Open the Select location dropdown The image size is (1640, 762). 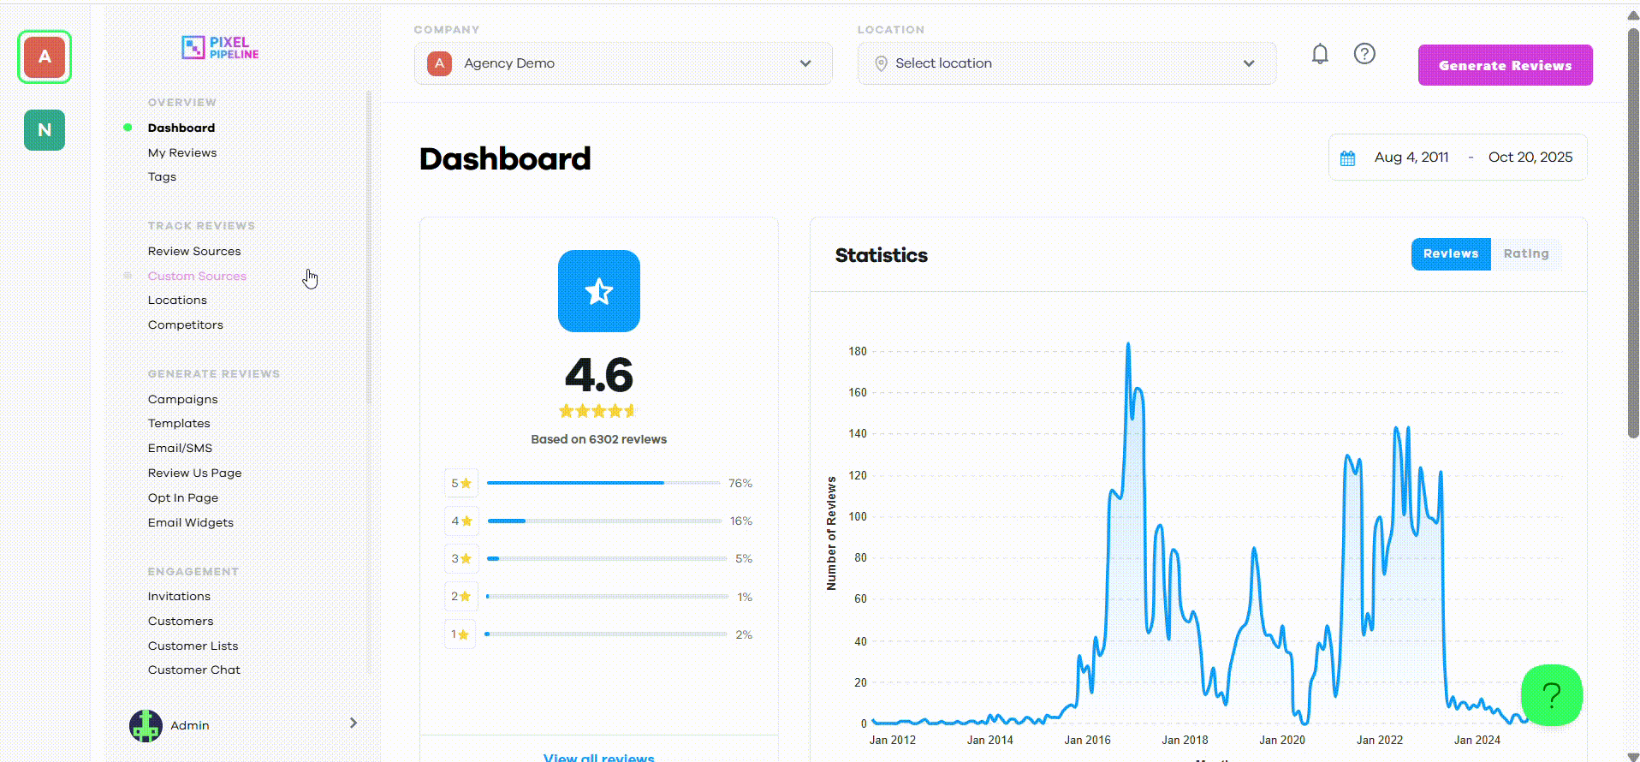(1067, 63)
